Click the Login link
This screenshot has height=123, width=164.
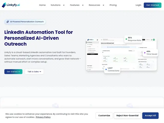138,5
